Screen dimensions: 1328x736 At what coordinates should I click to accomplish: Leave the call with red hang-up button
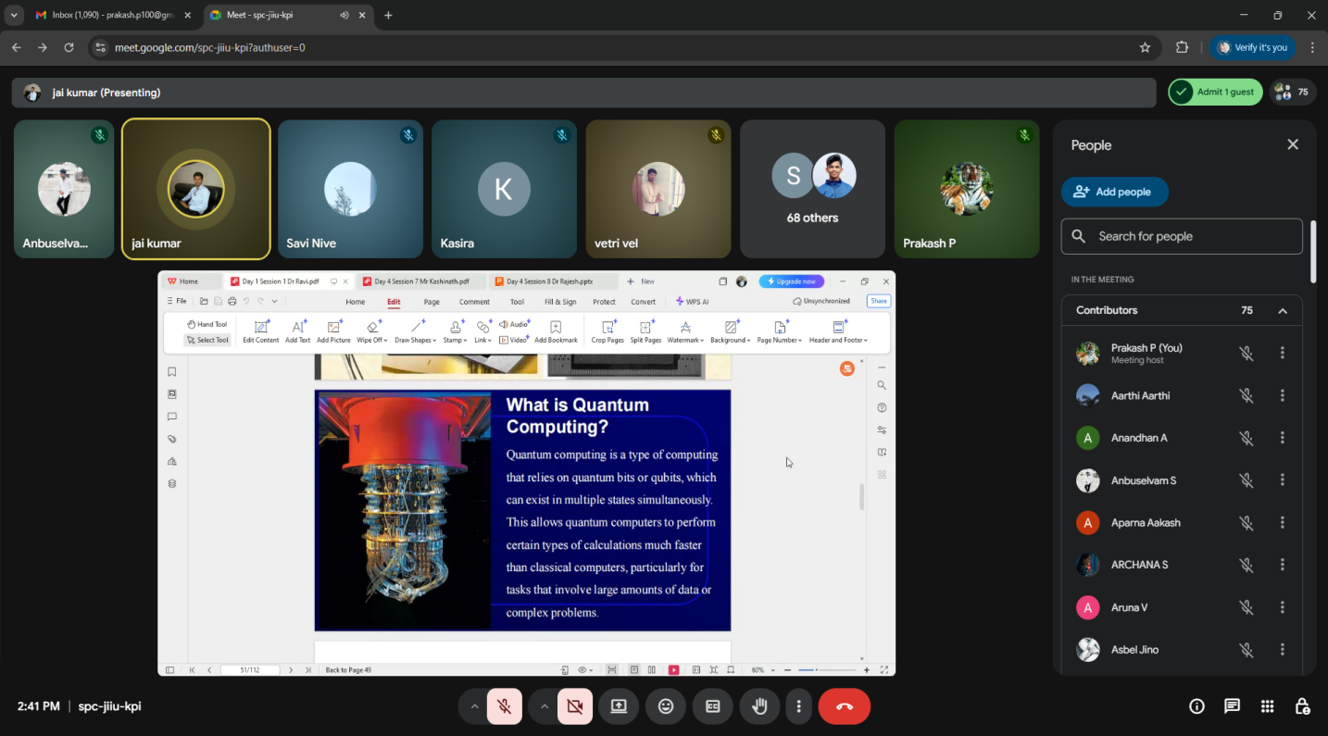coord(844,706)
